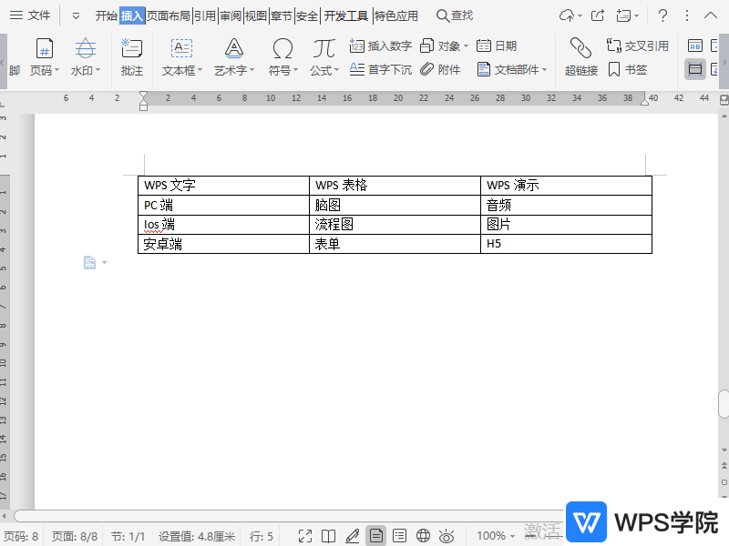Click 插入数字 insert number
729x546 pixels.
pyautogui.click(x=381, y=46)
